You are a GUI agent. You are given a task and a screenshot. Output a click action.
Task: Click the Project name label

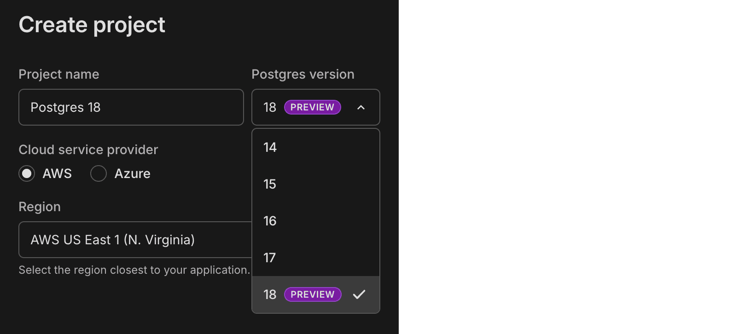point(59,74)
